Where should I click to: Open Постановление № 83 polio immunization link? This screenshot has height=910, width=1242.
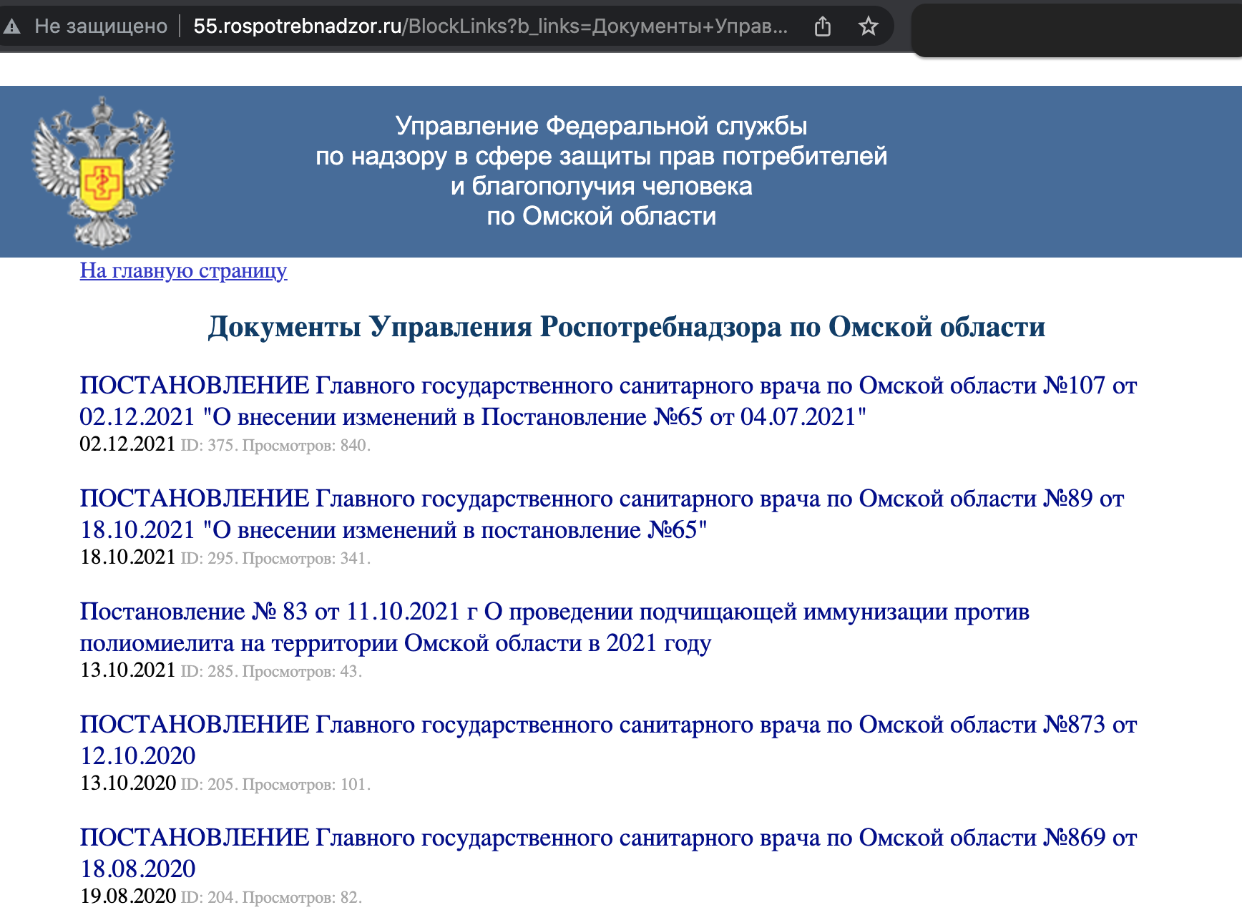pyautogui.click(x=554, y=627)
